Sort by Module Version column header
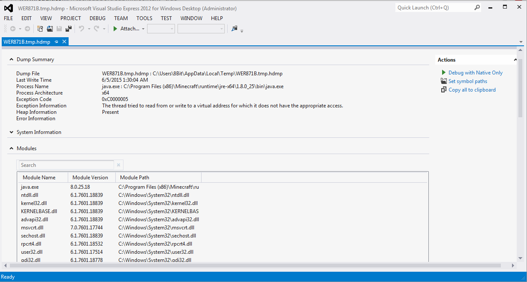The image size is (527, 282). [x=91, y=177]
